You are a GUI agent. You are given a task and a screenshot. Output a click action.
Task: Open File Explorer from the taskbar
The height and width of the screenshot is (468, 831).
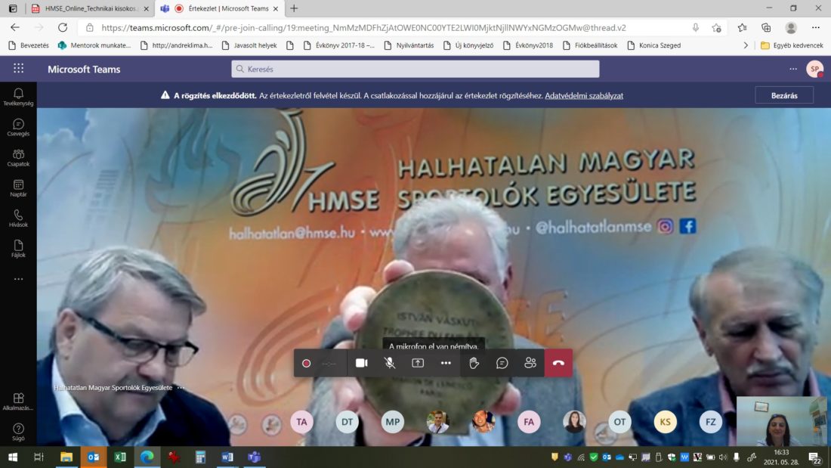[66, 457]
